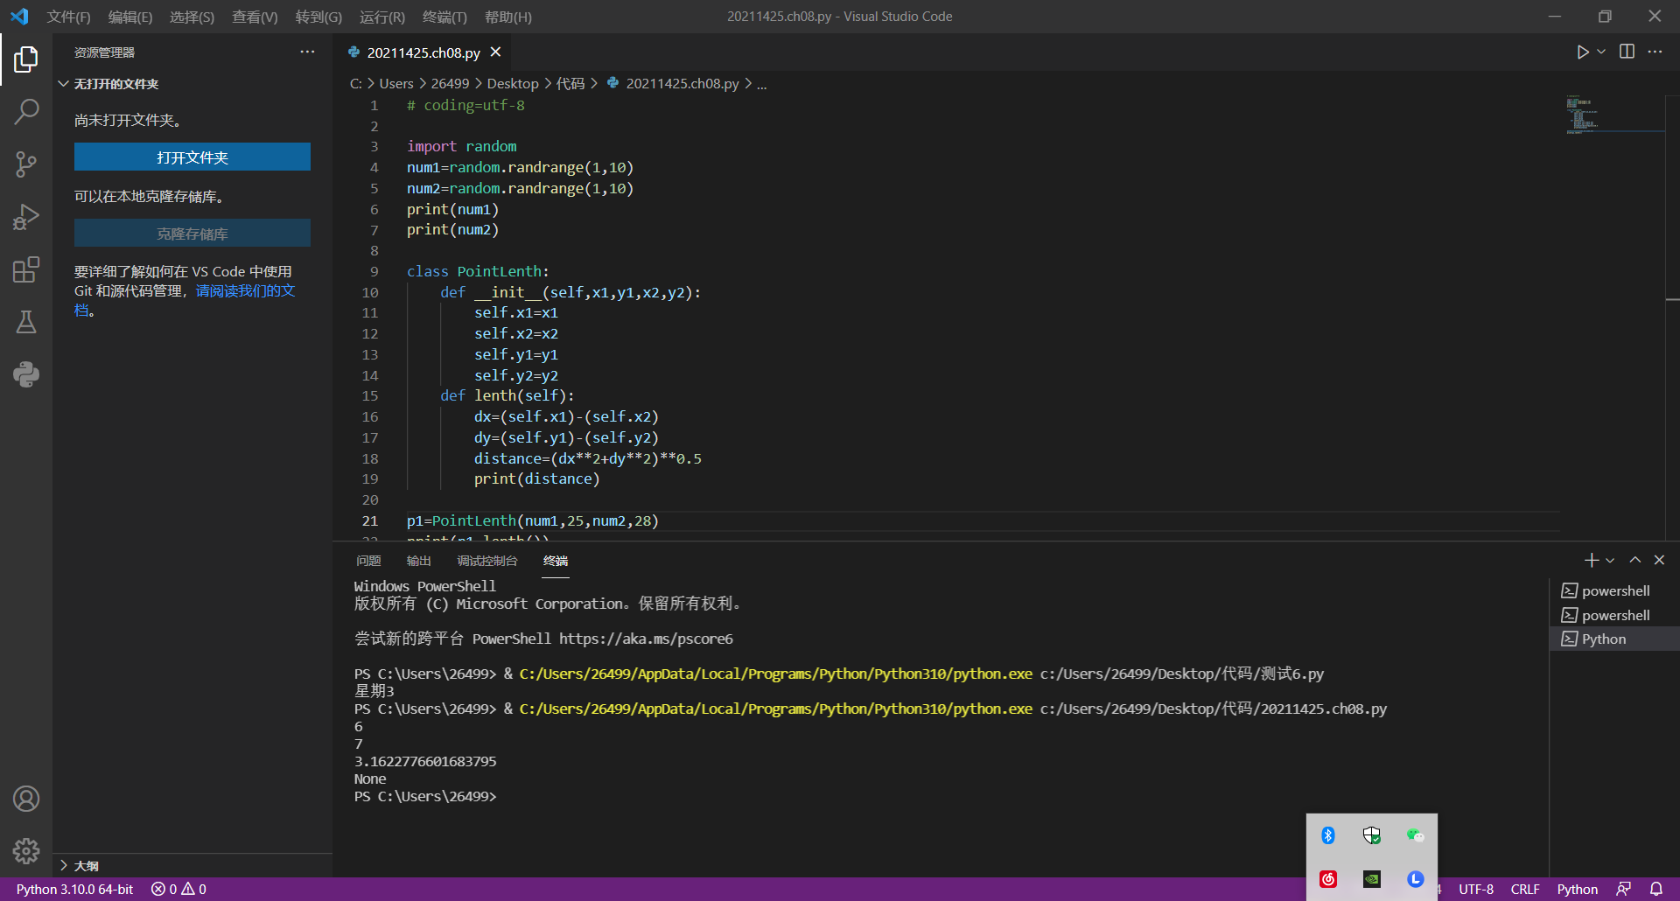Image resolution: width=1680 pixels, height=901 pixels.
Task: Open the Extensions view
Action: click(x=26, y=269)
